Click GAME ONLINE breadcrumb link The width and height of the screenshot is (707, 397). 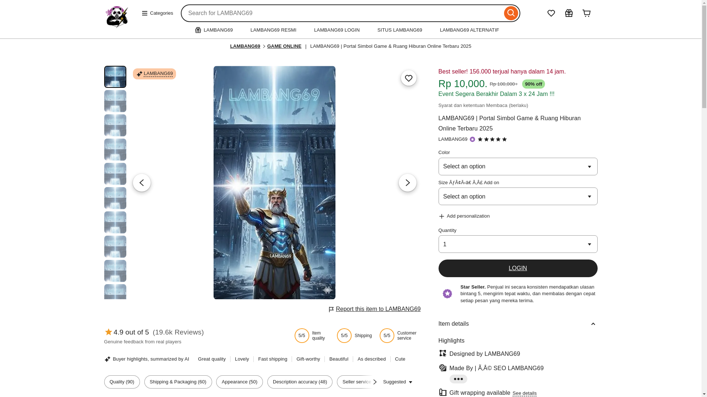(284, 46)
